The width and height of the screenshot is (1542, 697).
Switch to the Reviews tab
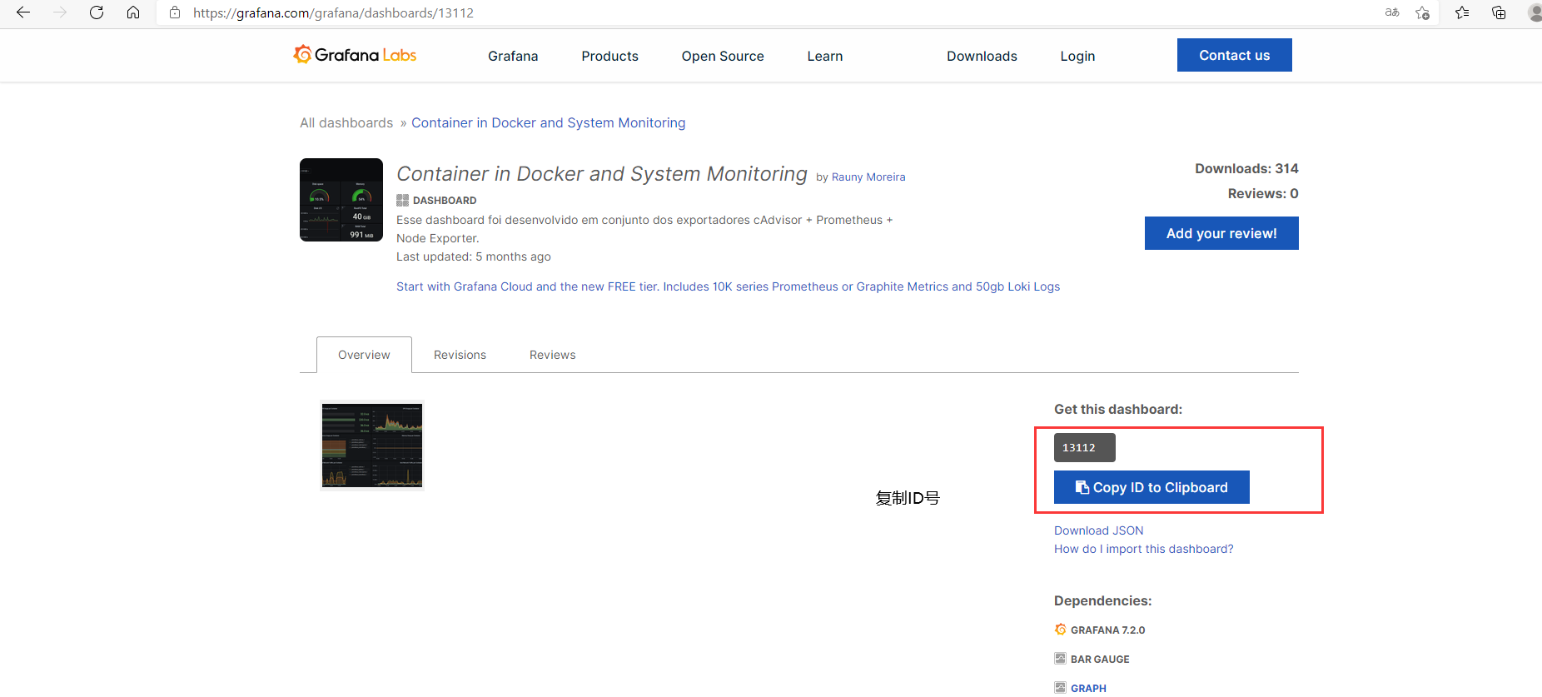point(553,355)
